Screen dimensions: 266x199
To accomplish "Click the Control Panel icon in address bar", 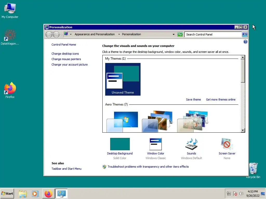I will point(66,34).
